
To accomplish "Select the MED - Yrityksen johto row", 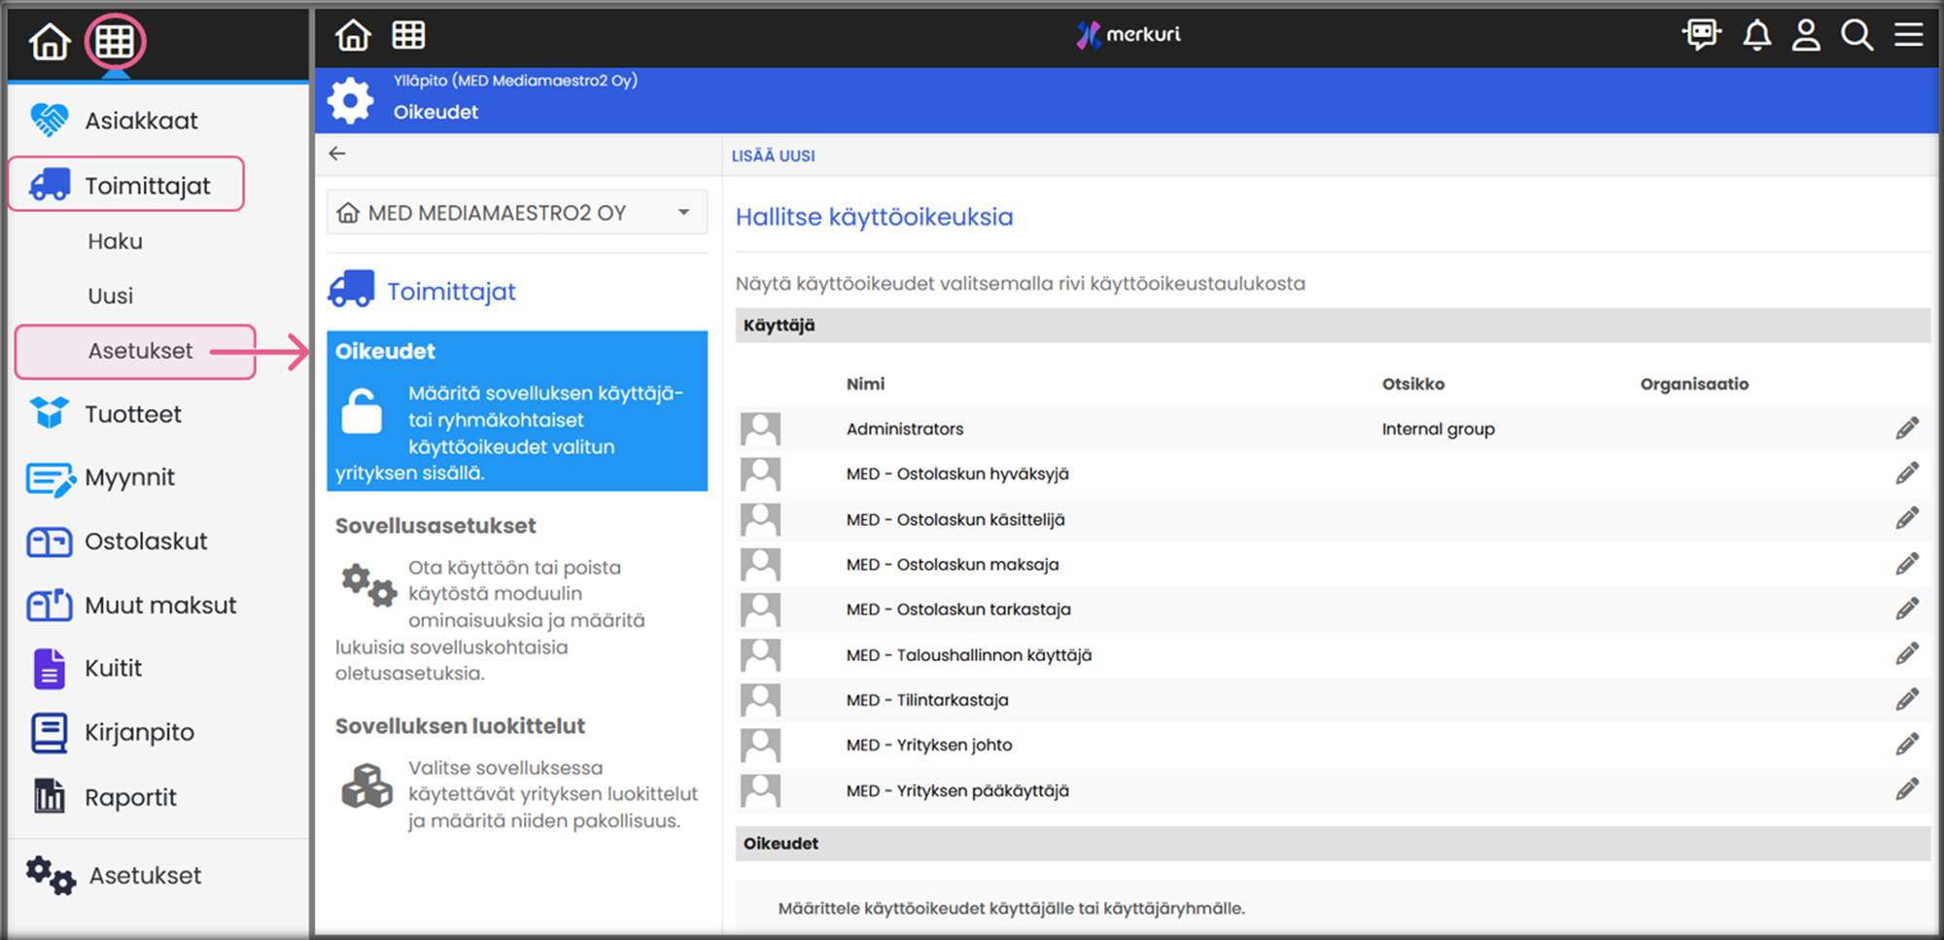I will 928,746.
